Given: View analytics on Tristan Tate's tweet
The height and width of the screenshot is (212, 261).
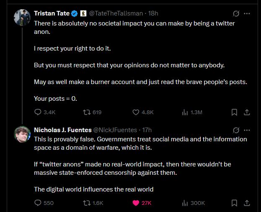Looking at the screenshot, I should click(185, 112).
